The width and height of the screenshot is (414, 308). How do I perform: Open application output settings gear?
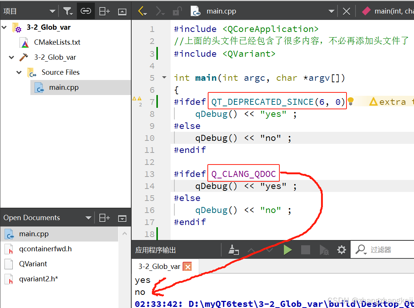[x=341, y=249]
